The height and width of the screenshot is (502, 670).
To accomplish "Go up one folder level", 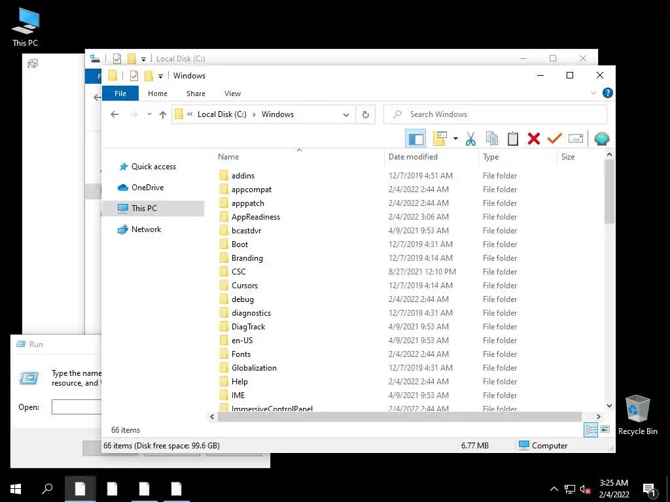I will point(162,114).
